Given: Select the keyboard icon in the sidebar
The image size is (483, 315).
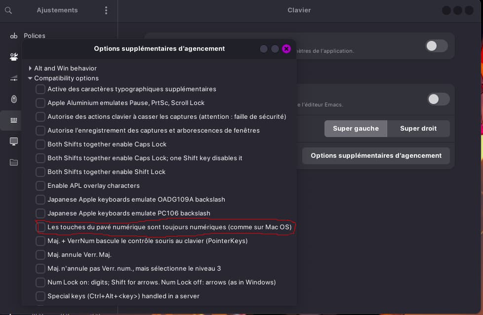Looking at the screenshot, I should pos(14,120).
